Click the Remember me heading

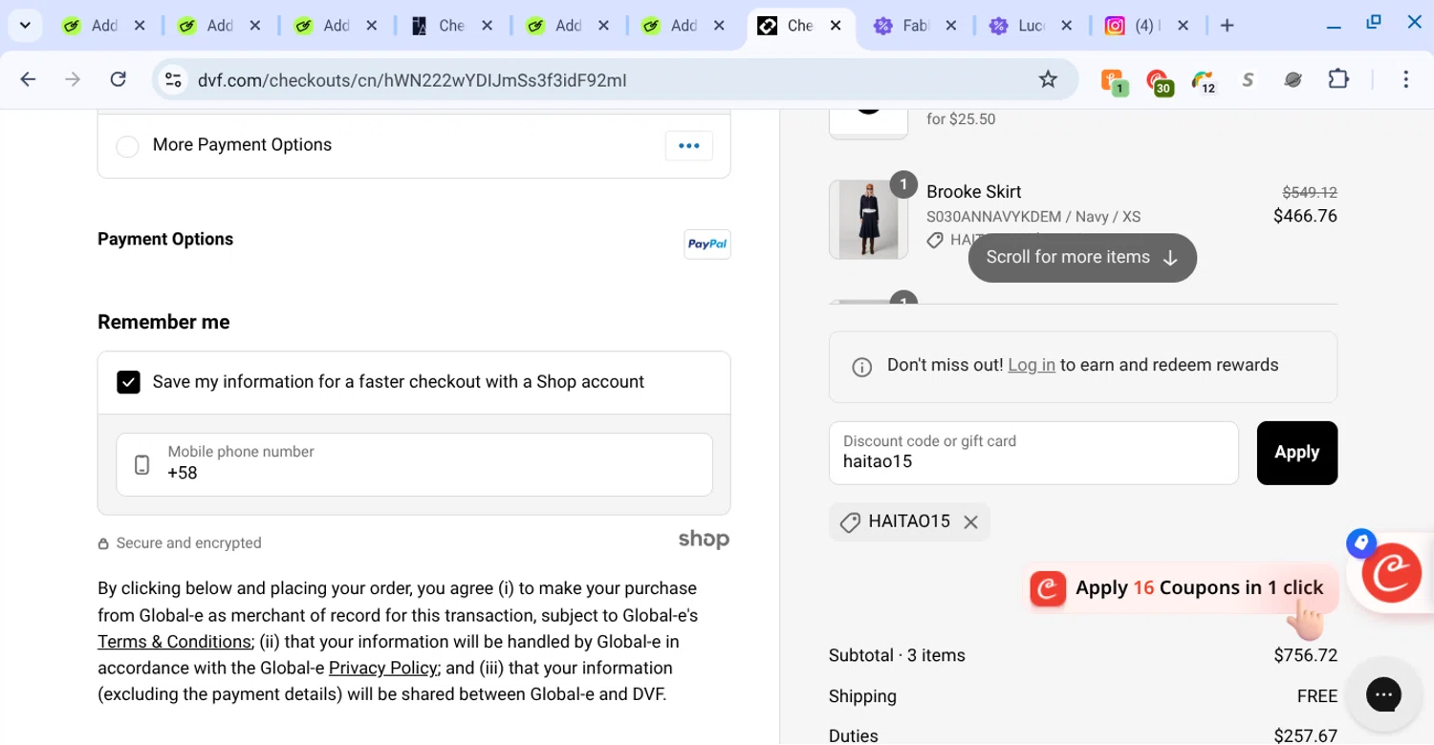click(163, 322)
